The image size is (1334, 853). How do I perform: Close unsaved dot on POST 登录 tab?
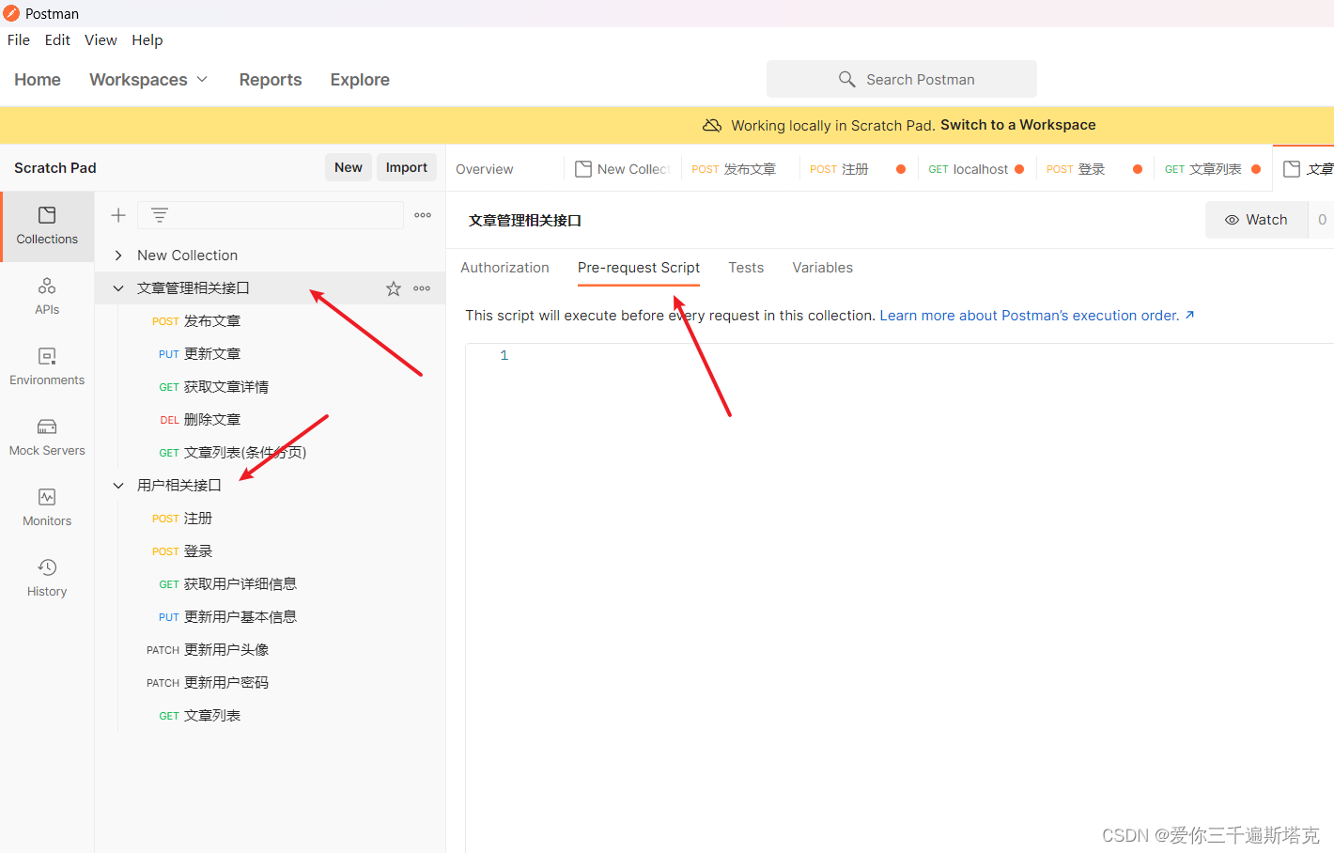coord(1138,169)
